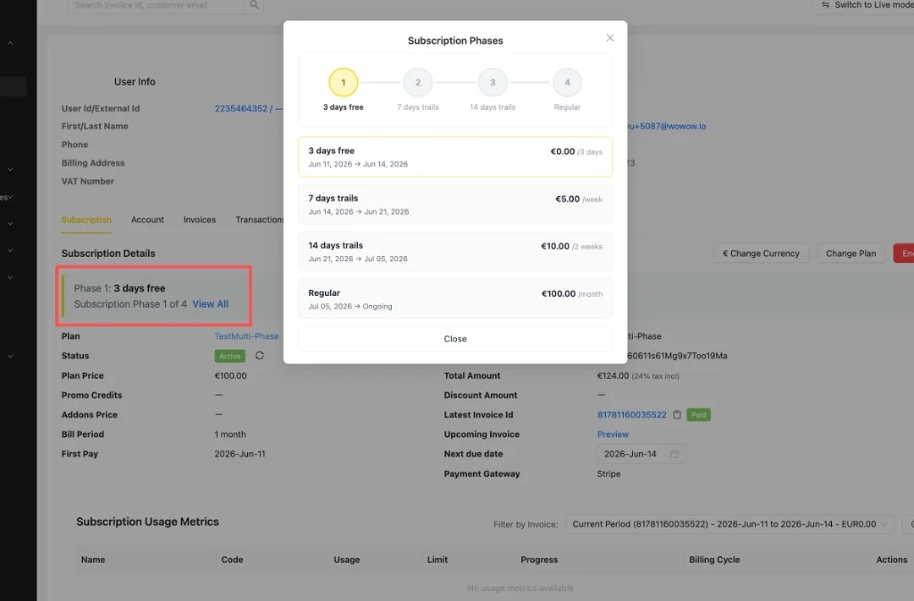
Task: Click the Limit column header
Action: click(x=437, y=560)
